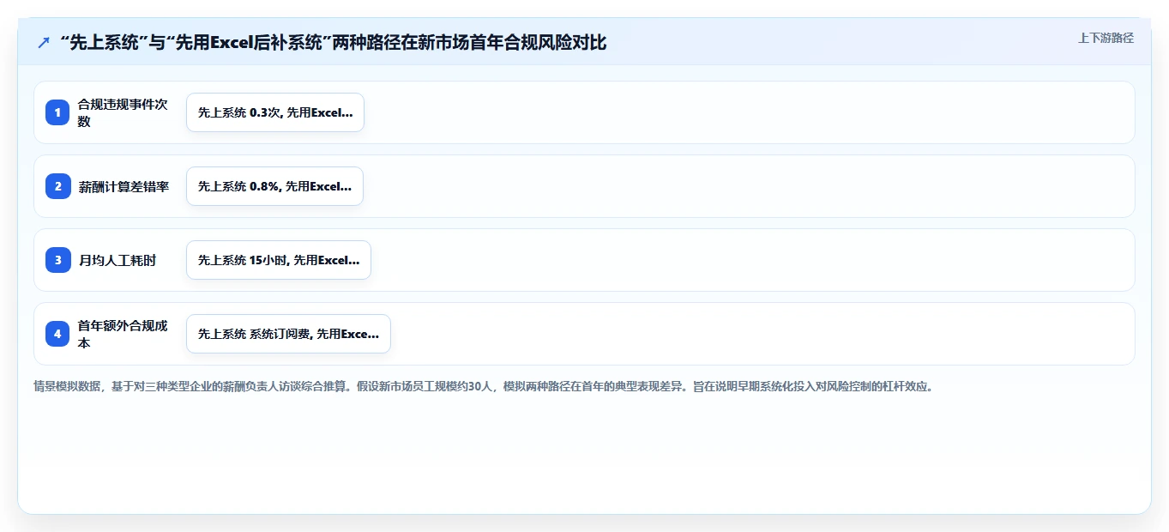
Task: Click the footnote starting with 情景模拟数据
Action: pos(483,386)
